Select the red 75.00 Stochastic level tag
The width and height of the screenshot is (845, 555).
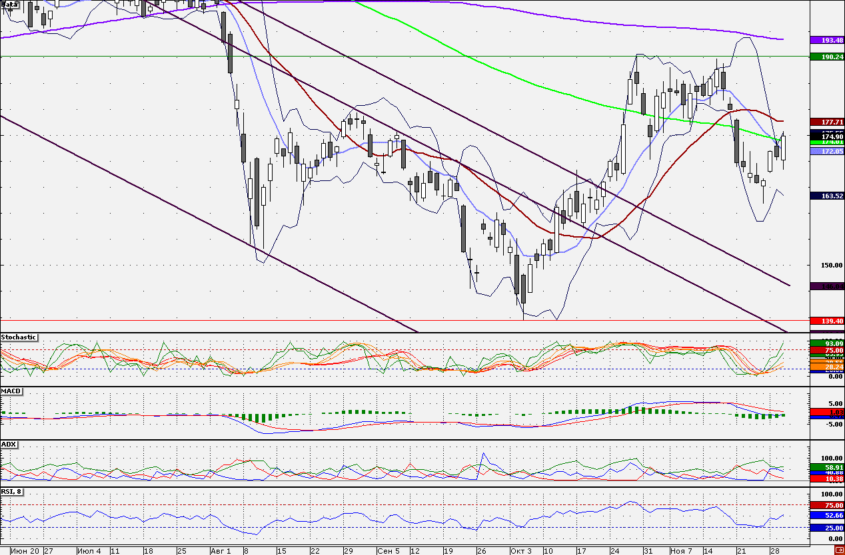click(x=827, y=350)
